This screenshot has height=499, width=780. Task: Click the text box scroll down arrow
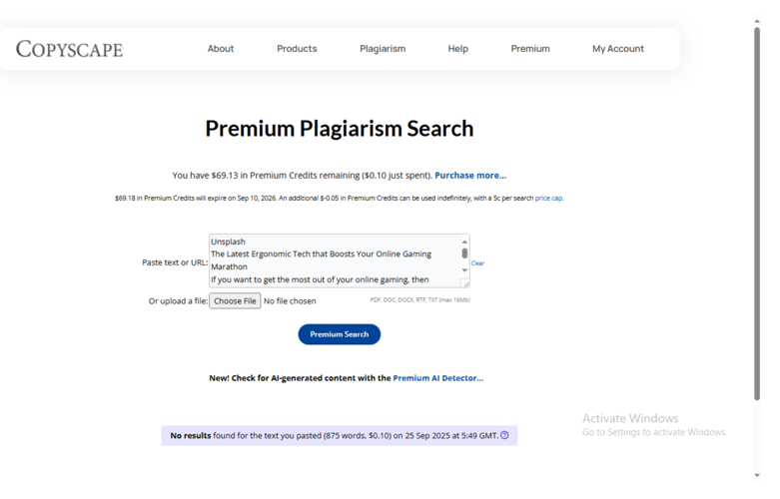coord(464,270)
